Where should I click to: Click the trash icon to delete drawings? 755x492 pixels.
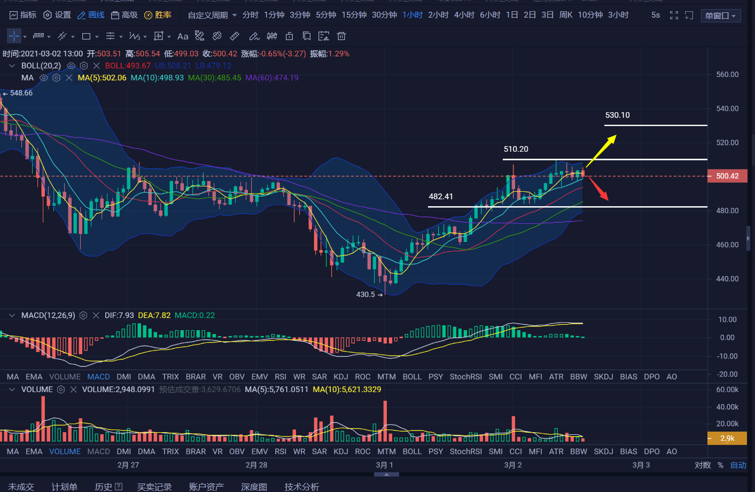pyautogui.click(x=341, y=36)
